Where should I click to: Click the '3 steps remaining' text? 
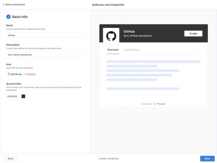(108, 159)
